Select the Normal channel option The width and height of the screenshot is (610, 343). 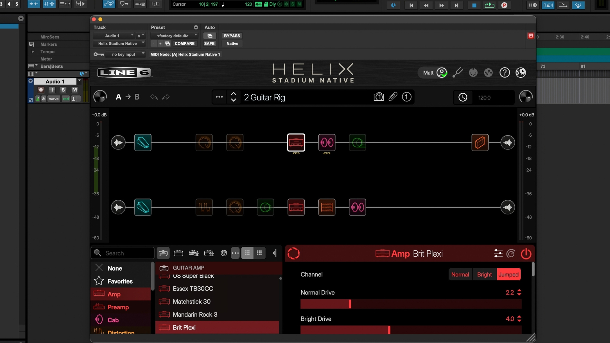[x=460, y=274]
